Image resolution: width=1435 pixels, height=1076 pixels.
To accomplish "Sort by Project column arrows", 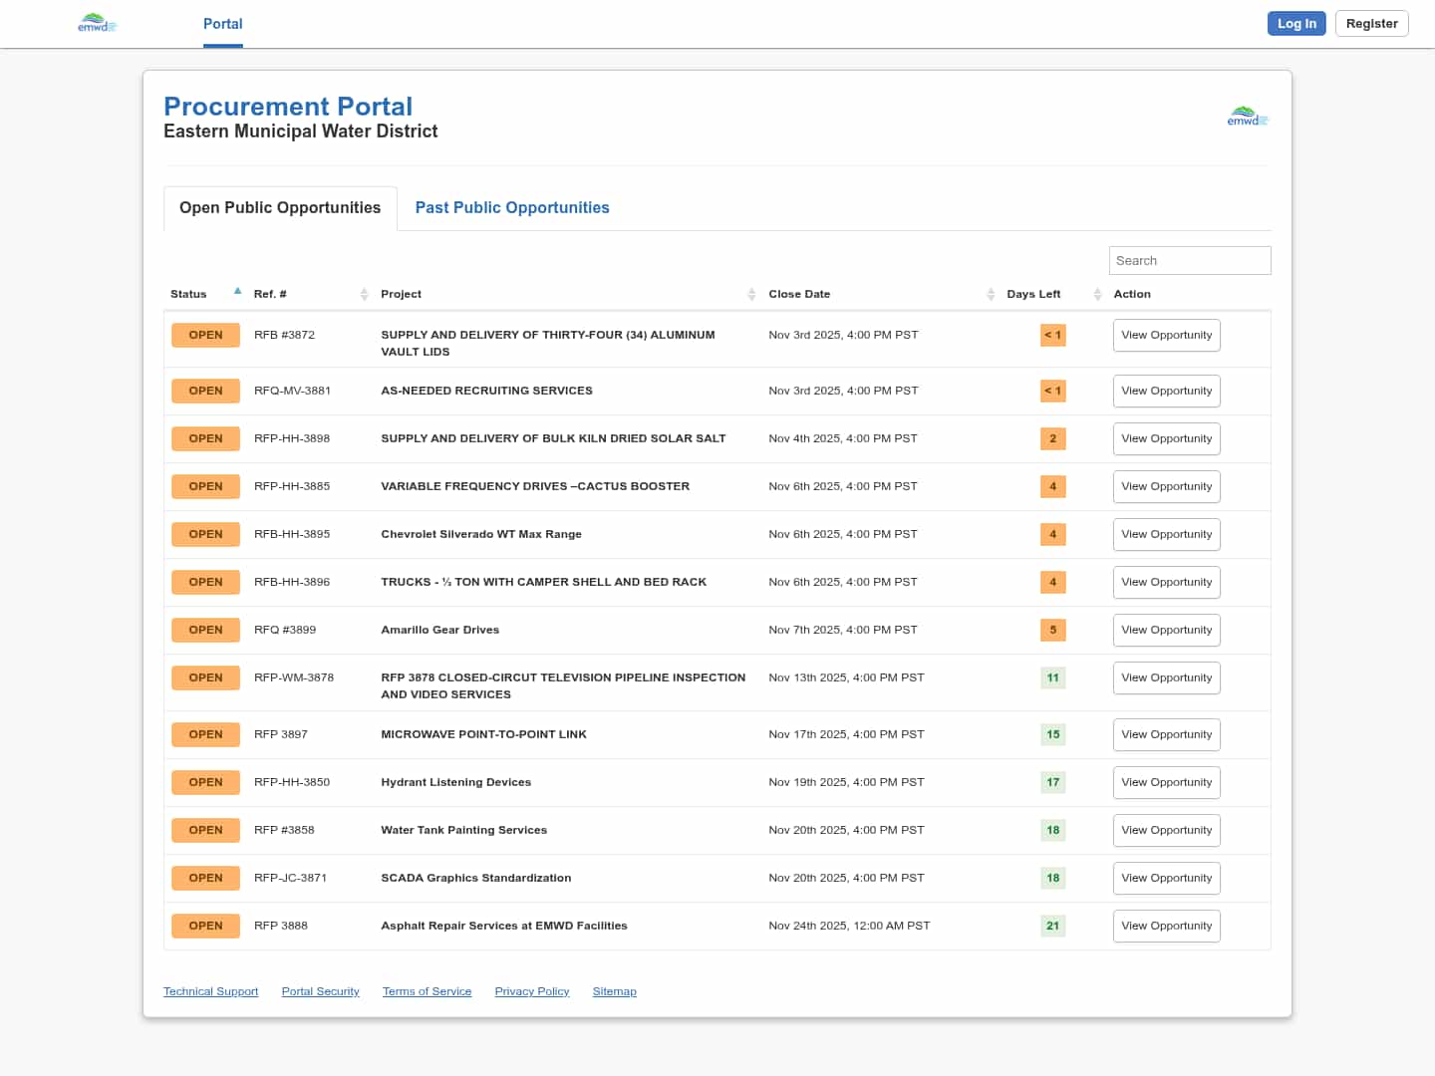I will point(751,294).
